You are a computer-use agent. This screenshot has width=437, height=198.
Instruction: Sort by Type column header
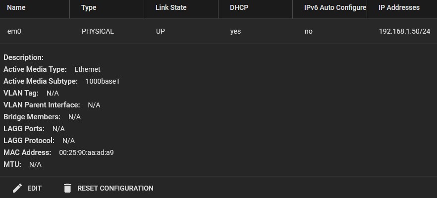point(89,7)
